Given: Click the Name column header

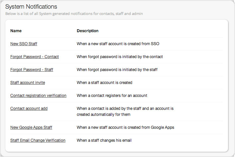Looking at the screenshot, I should click(16, 31).
